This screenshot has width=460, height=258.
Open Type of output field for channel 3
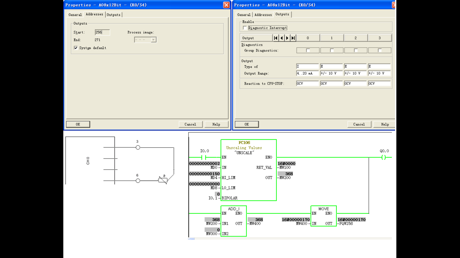click(379, 67)
